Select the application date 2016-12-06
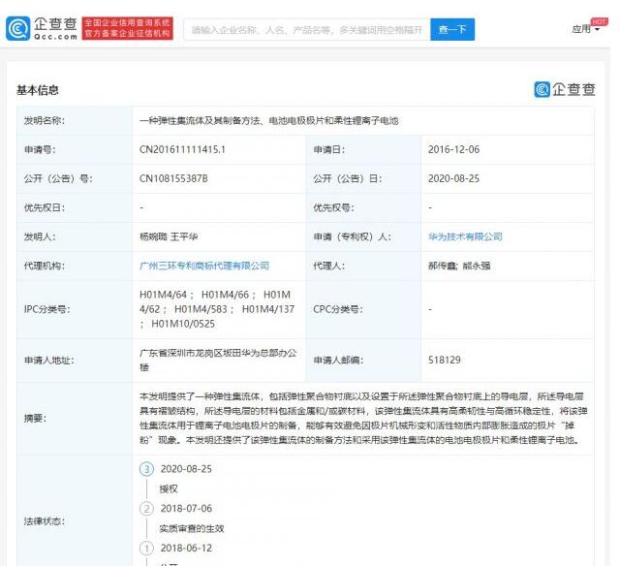 [453, 149]
